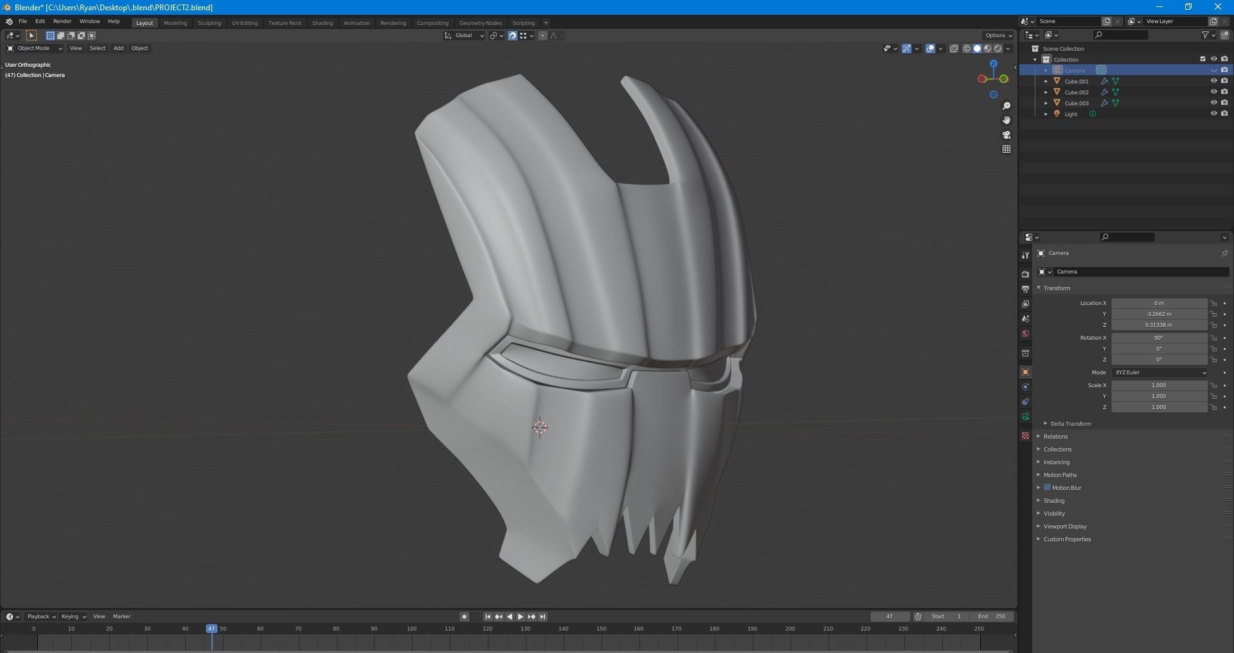Toggle snapping magnet icon
The image size is (1234, 653).
(512, 36)
